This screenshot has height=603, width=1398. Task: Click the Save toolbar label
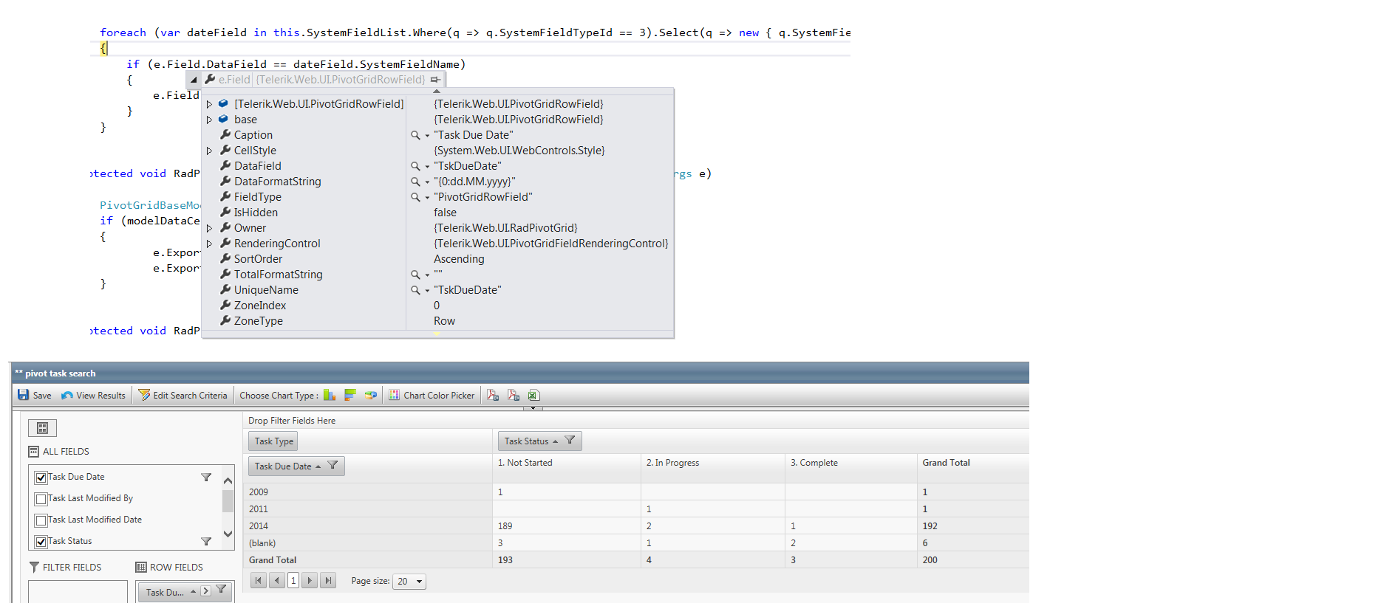(42, 396)
